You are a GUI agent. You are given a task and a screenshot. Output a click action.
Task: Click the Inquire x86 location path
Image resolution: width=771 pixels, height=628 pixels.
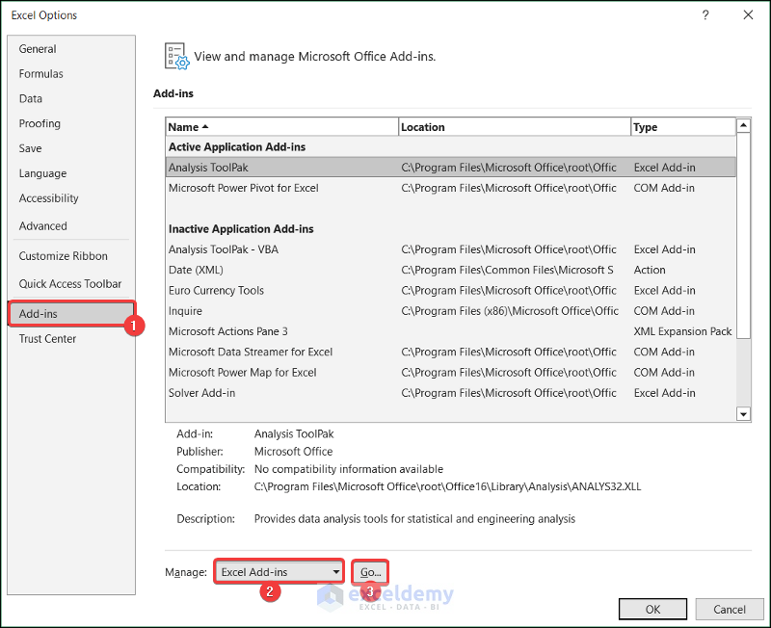coord(510,311)
